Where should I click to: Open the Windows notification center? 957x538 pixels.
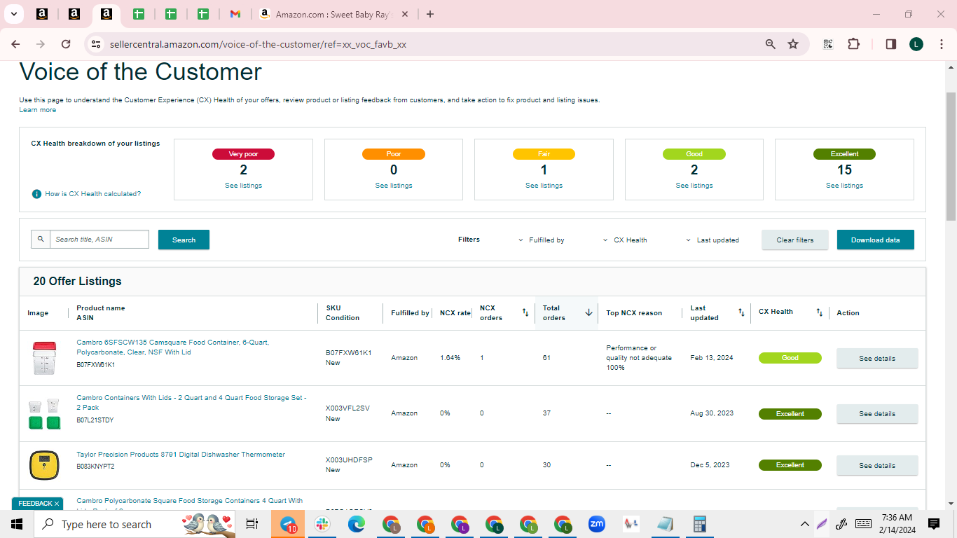click(934, 524)
